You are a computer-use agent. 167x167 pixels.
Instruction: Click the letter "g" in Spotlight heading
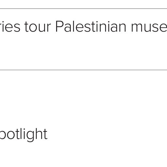pos(30,137)
